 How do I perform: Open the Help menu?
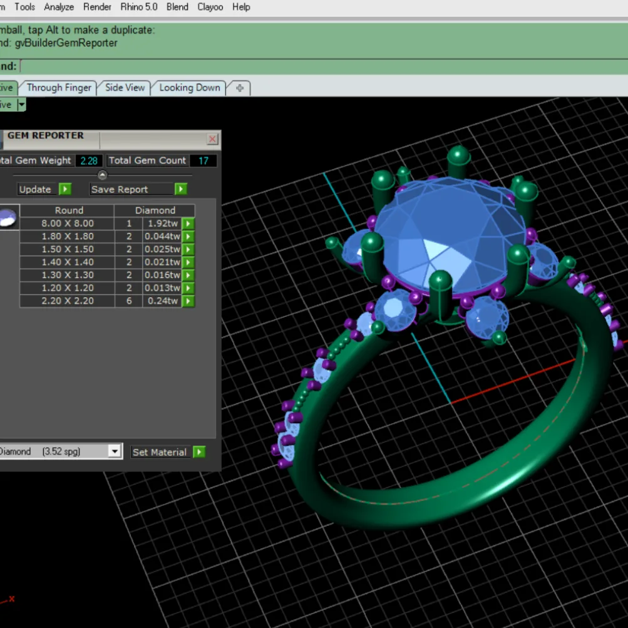241,7
